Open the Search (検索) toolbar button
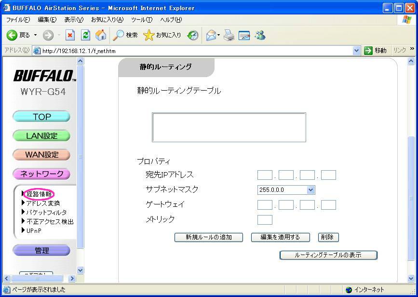This screenshot has width=418, height=297. tap(125, 35)
